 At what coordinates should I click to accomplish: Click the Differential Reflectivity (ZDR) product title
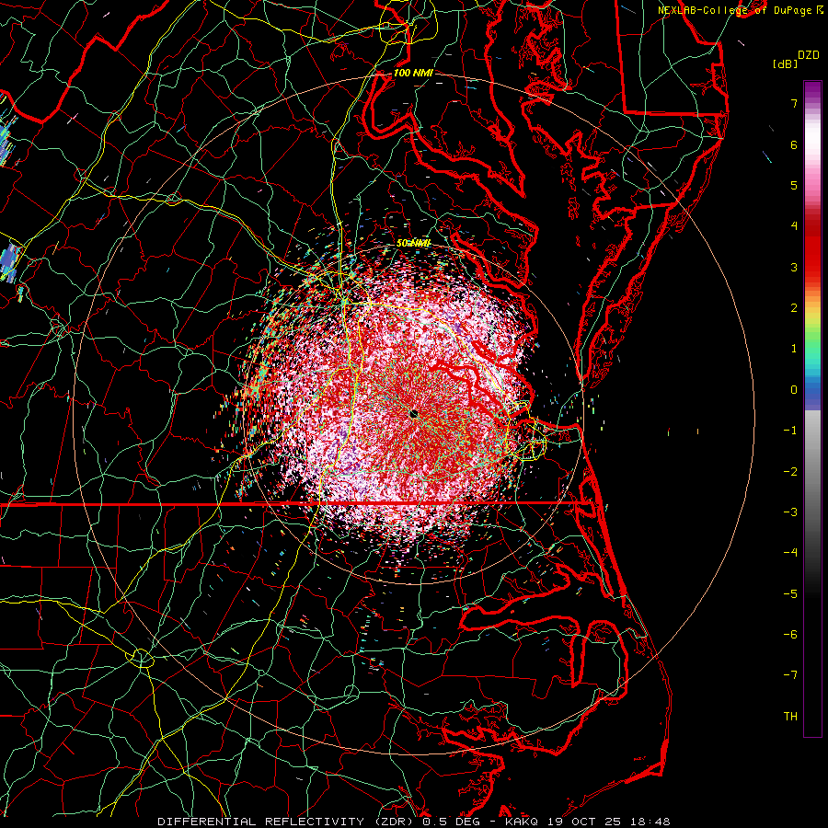287,822
